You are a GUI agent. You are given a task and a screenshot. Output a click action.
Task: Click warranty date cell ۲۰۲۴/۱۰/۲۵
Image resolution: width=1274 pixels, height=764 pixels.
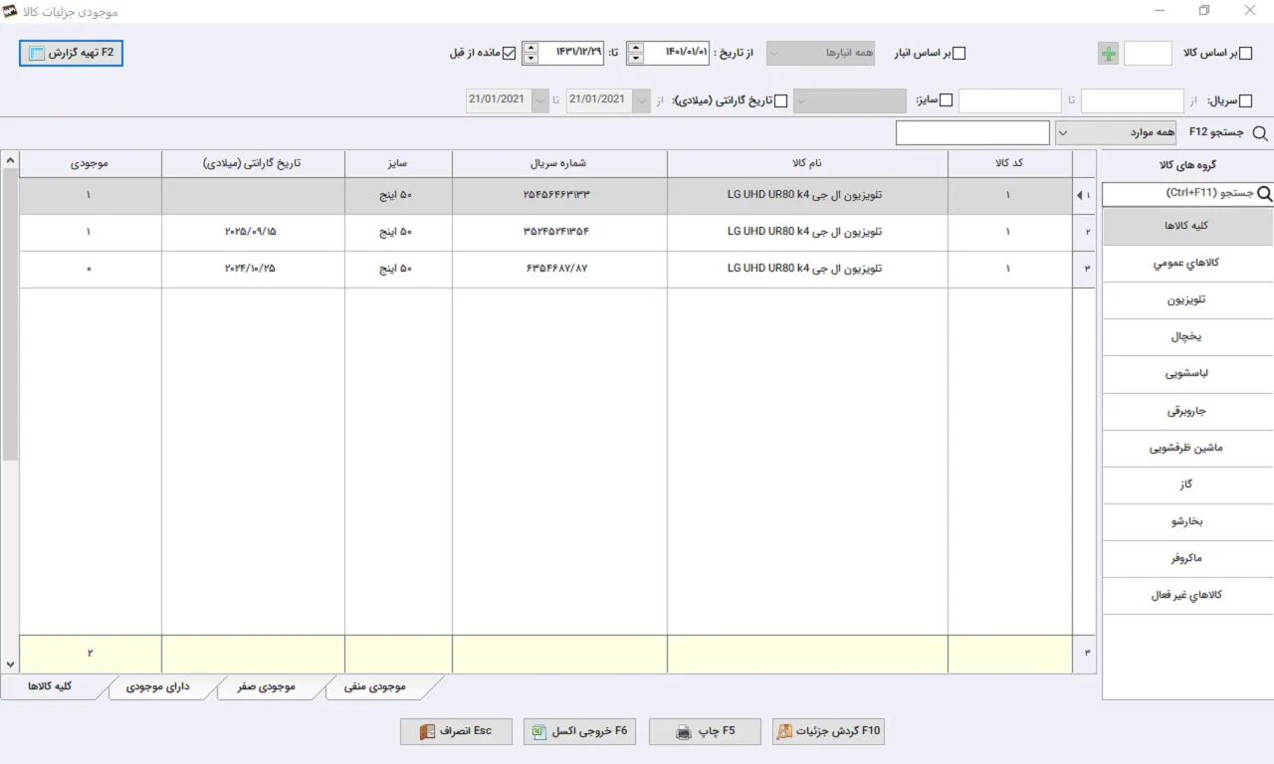pyautogui.click(x=253, y=270)
